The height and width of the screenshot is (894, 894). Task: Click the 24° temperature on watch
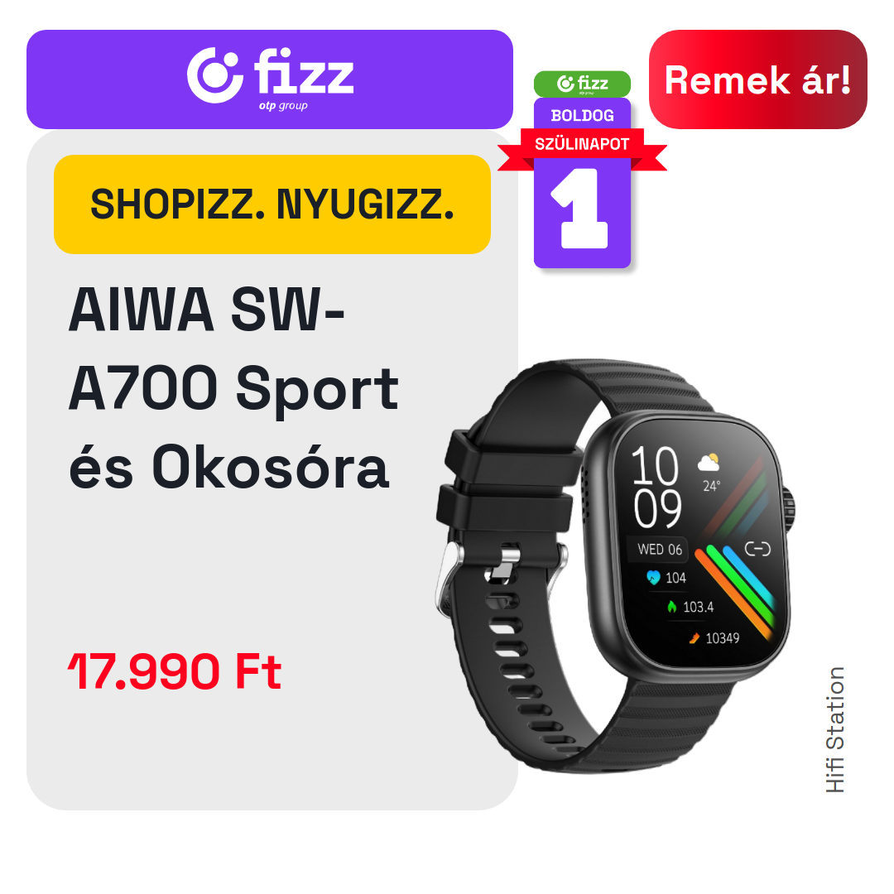[x=711, y=487]
